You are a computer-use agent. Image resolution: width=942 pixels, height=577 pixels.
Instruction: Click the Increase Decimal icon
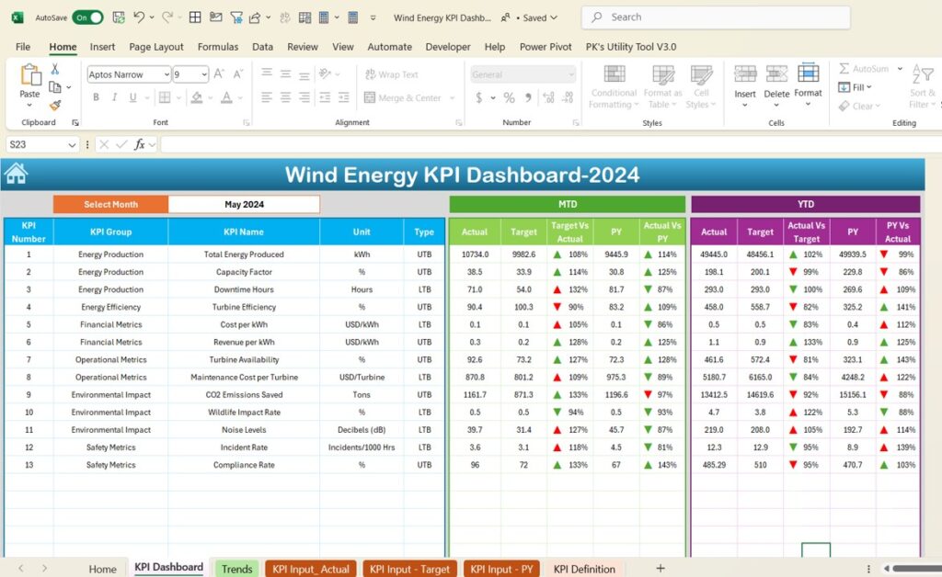(x=548, y=97)
